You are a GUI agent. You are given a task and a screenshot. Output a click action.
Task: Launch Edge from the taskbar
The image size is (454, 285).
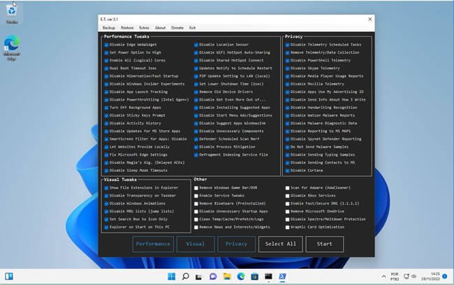pos(240,277)
